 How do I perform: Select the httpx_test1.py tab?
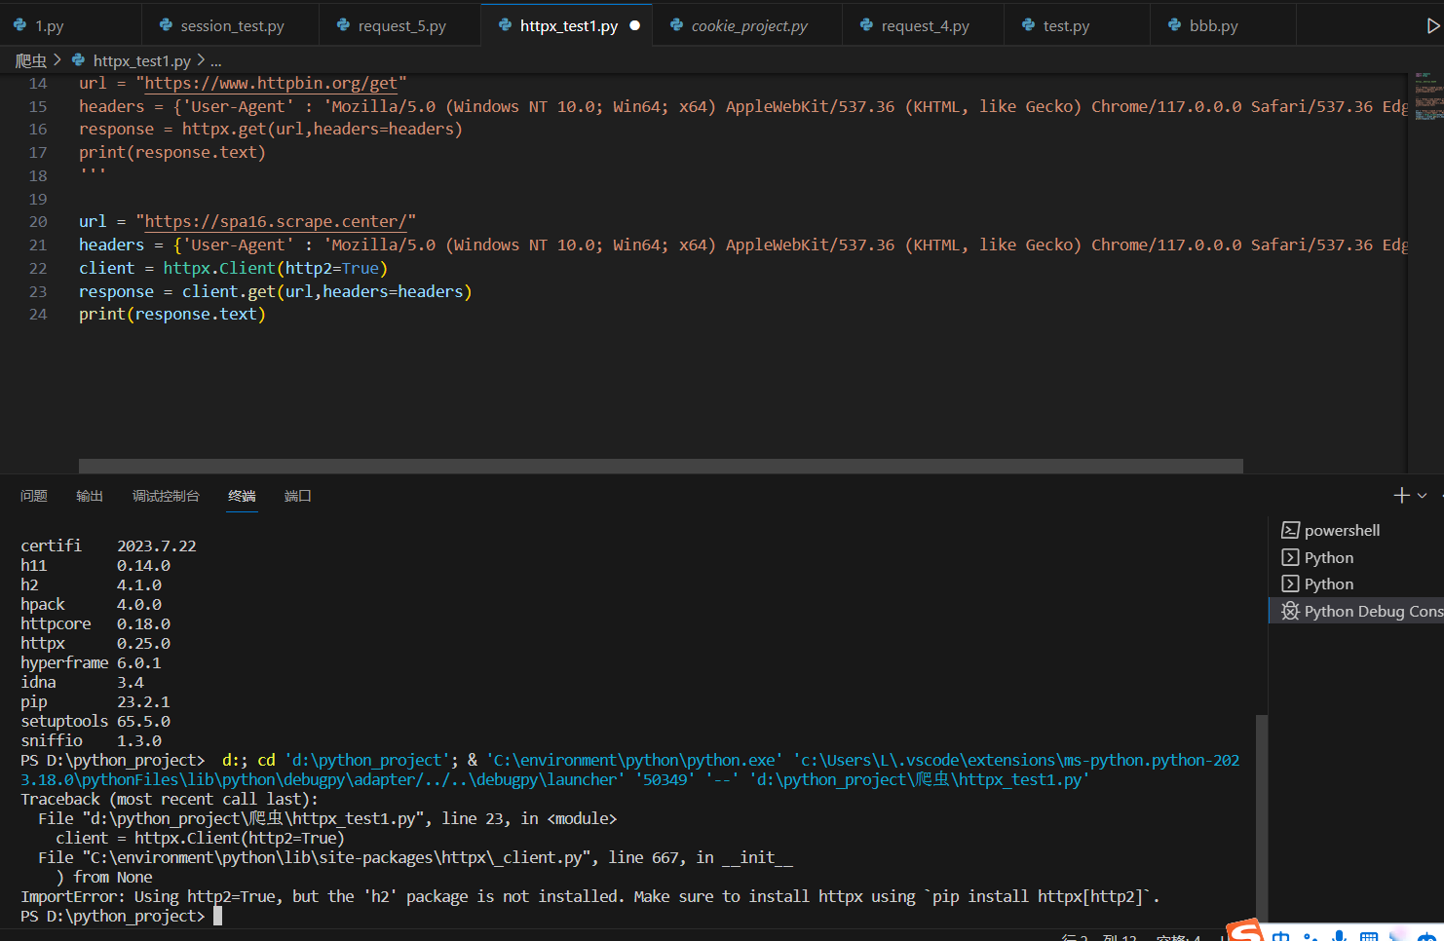click(x=567, y=25)
